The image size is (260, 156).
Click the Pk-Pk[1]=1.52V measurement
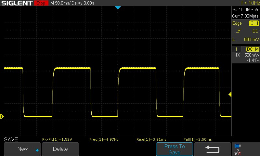click(x=57, y=139)
